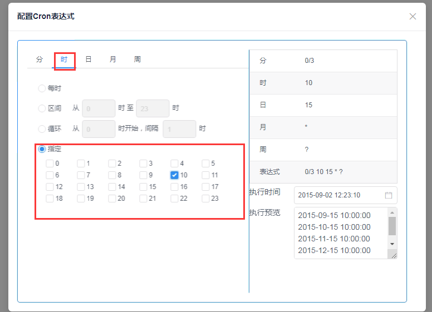Image resolution: width=432 pixels, height=312 pixels.
Task: Check hour 1 checkbox
Action: pos(81,164)
